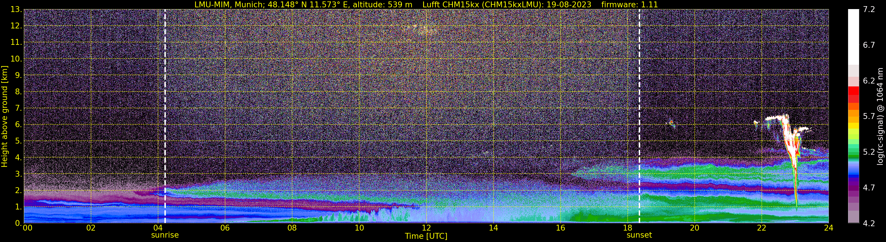Click the 'Height above ground [km]' axis label
The width and height of the screenshot is (886, 242).
[x=4, y=116]
